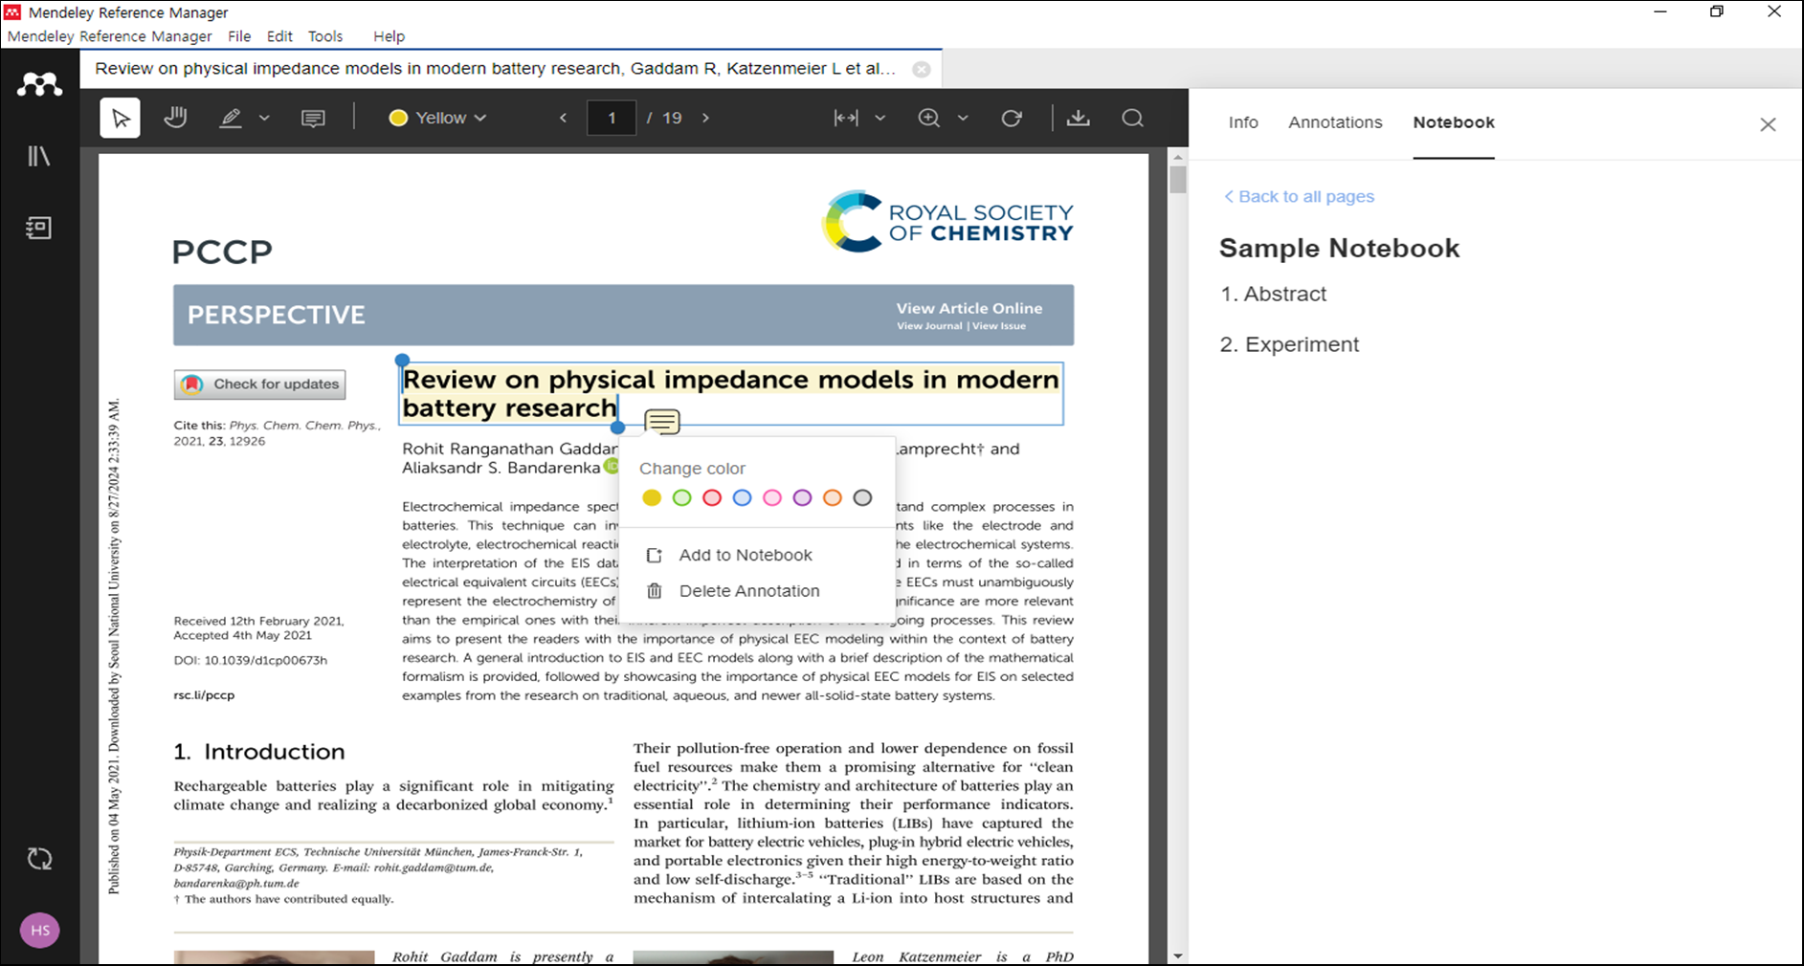1804x966 pixels.
Task: Click the scrollbar down arrow
Action: (1178, 955)
